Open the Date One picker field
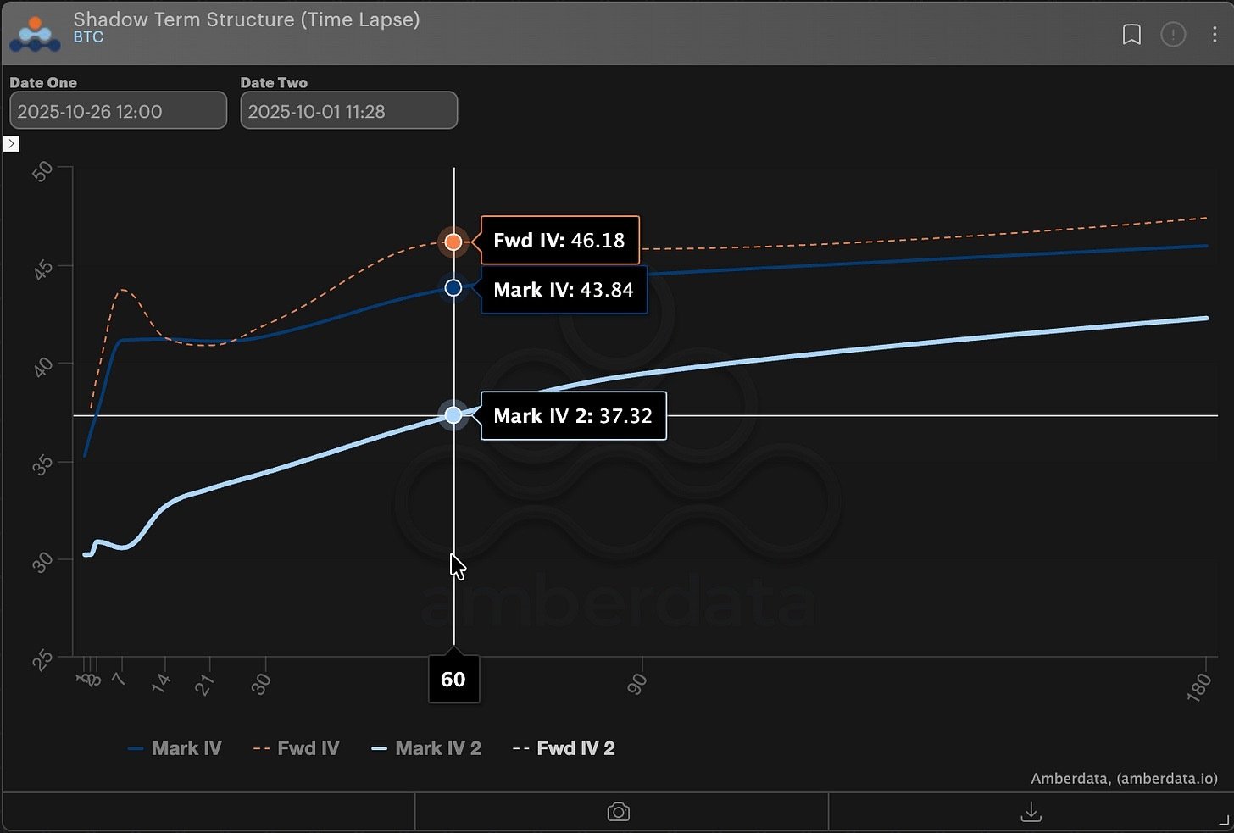Image resolution: width=1234 pixels, height=833 pixels. point(118,111)
